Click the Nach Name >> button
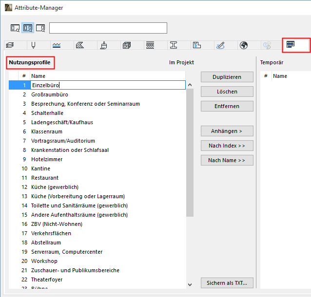The height and width of the screenshot is (297, 311). [227, 160]
